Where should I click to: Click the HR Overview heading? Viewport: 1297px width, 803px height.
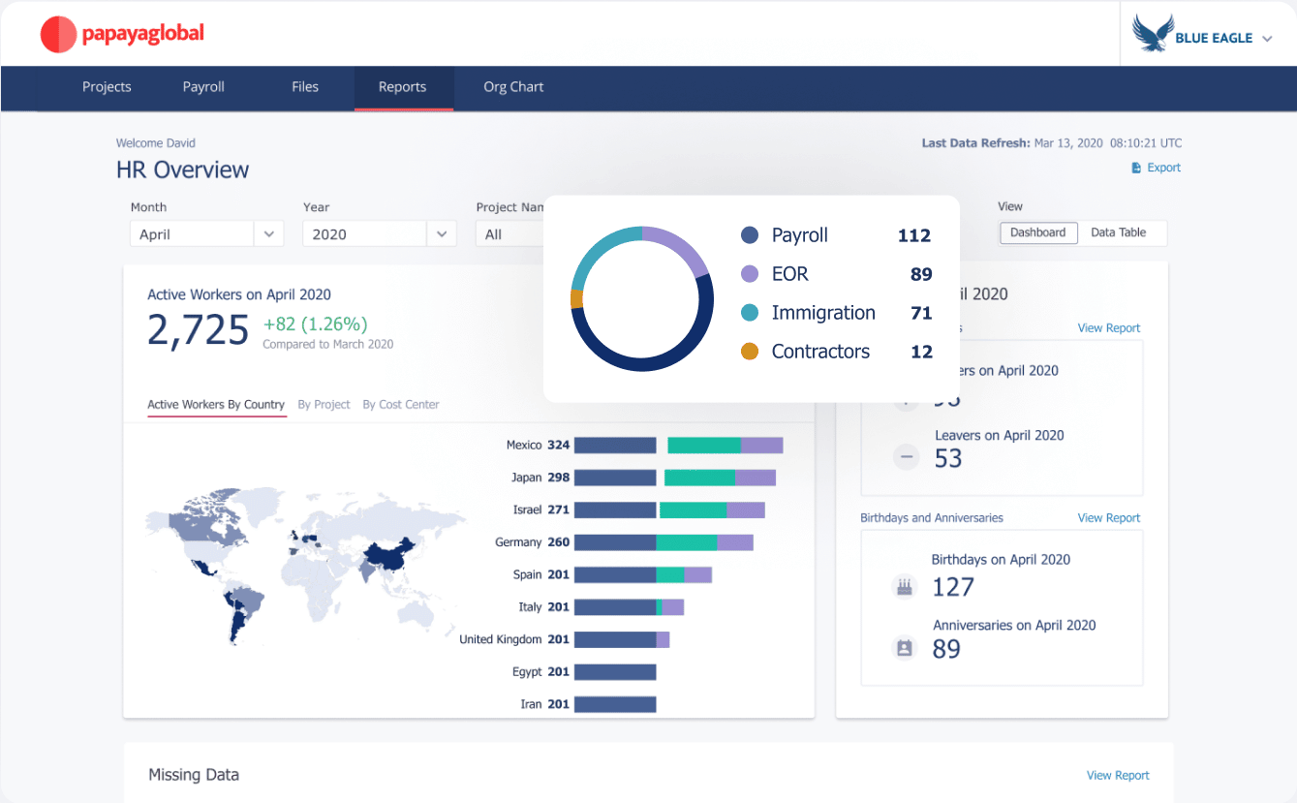[x=182, y=170]
